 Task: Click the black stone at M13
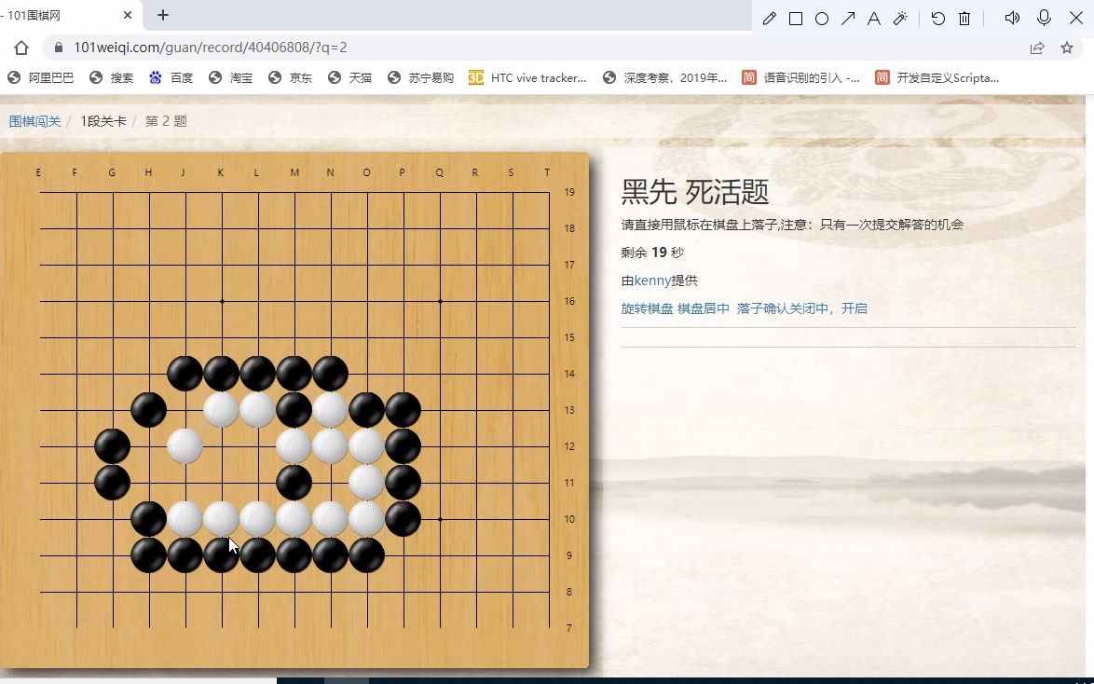294,410
